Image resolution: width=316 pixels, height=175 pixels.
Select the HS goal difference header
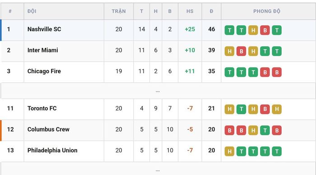(190, 11)
